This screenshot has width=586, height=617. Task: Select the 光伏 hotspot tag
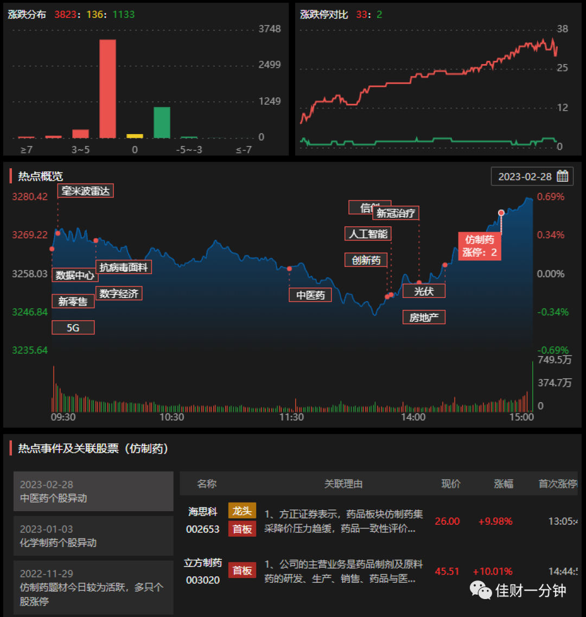[424, 291]
